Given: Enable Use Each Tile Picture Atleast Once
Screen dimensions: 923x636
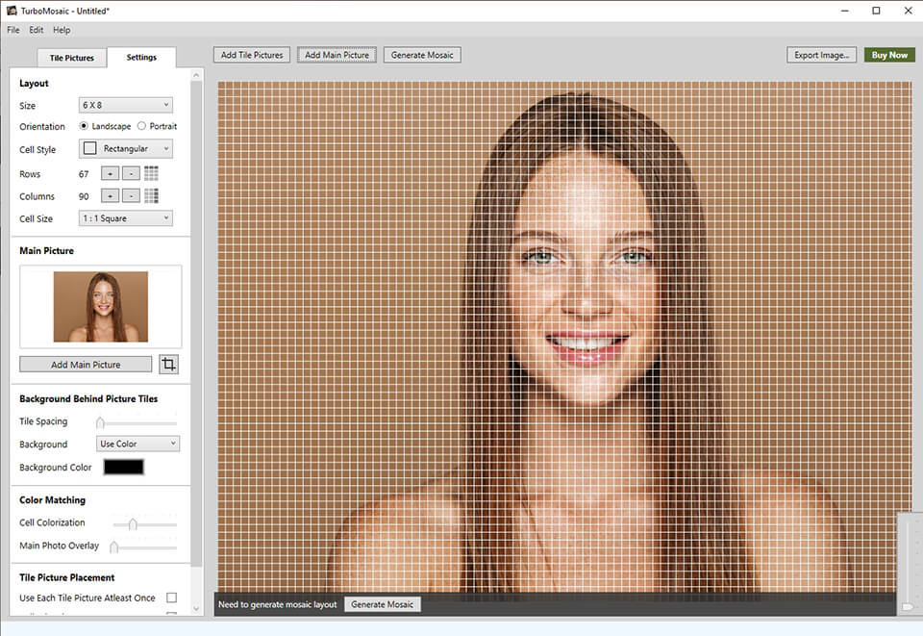Looking at the screenshot, I should pyautogui.click(x=171, y=598).
